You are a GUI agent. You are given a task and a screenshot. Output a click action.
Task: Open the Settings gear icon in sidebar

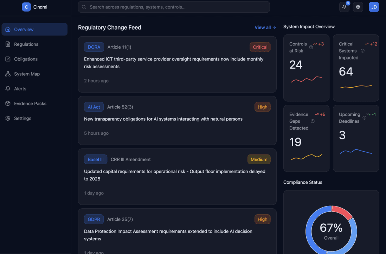[8, 118]
